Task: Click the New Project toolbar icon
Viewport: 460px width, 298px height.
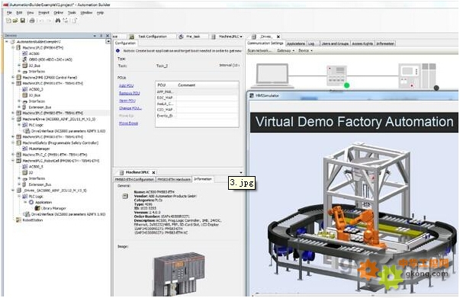Action: pos(8,21)
